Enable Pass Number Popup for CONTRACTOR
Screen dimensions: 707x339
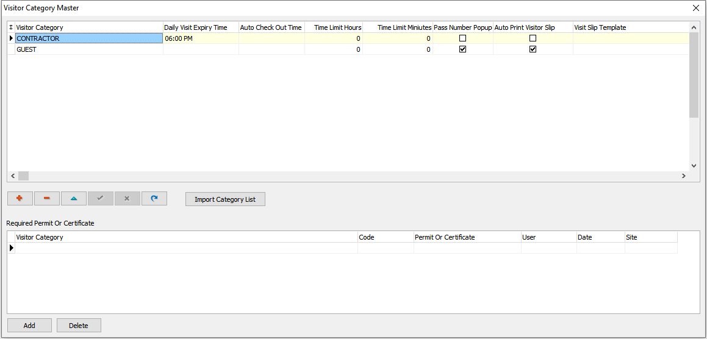(x=462, y=38)
